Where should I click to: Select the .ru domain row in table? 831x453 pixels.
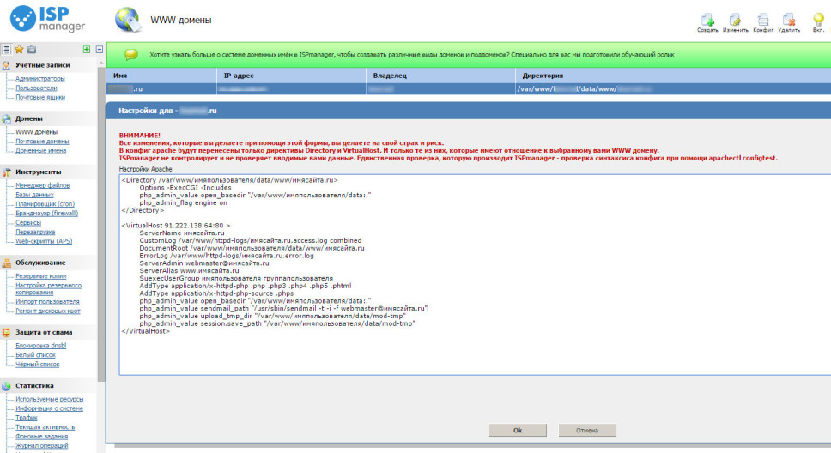(469, 89)
